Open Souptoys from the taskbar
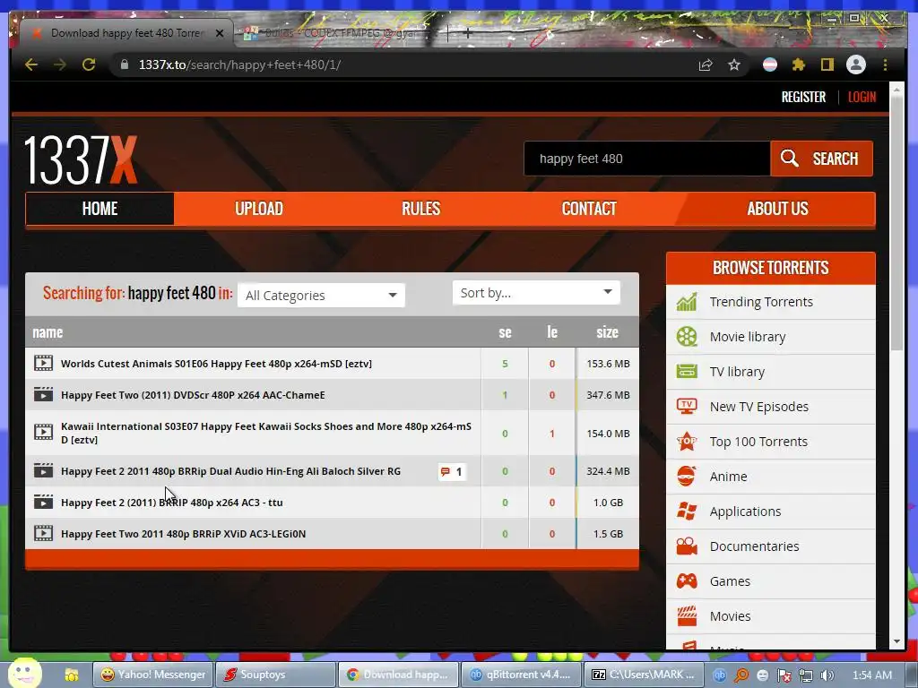The image size is (918, 688). tap(276, 675)
